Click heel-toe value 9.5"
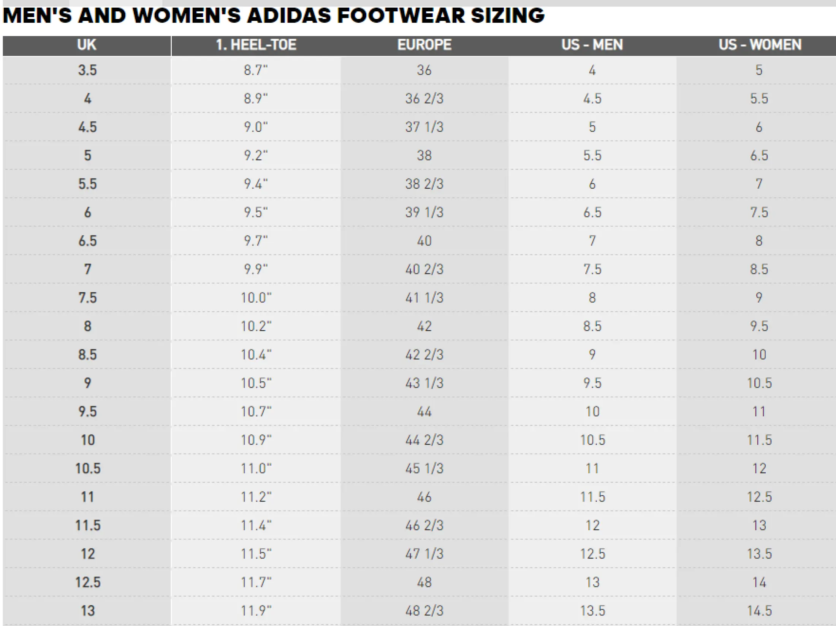 point(256,213)
